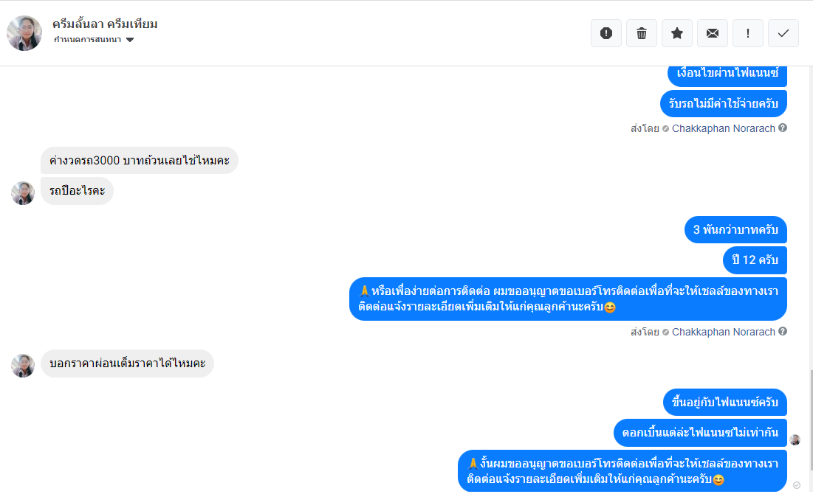
Task: Delete conversation using the trash icon
Action: click(642, 33)
